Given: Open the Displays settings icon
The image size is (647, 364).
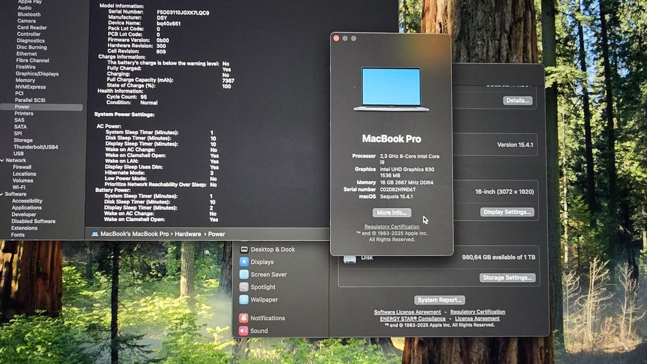Looking at the screenshot, I should tap(244, 262).
